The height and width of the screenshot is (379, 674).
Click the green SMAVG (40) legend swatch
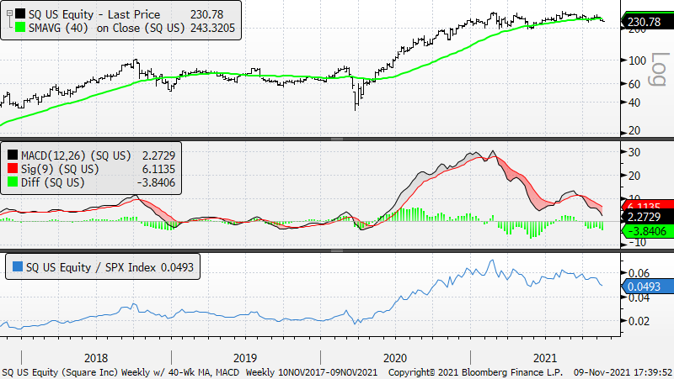(x=20, y=28)
